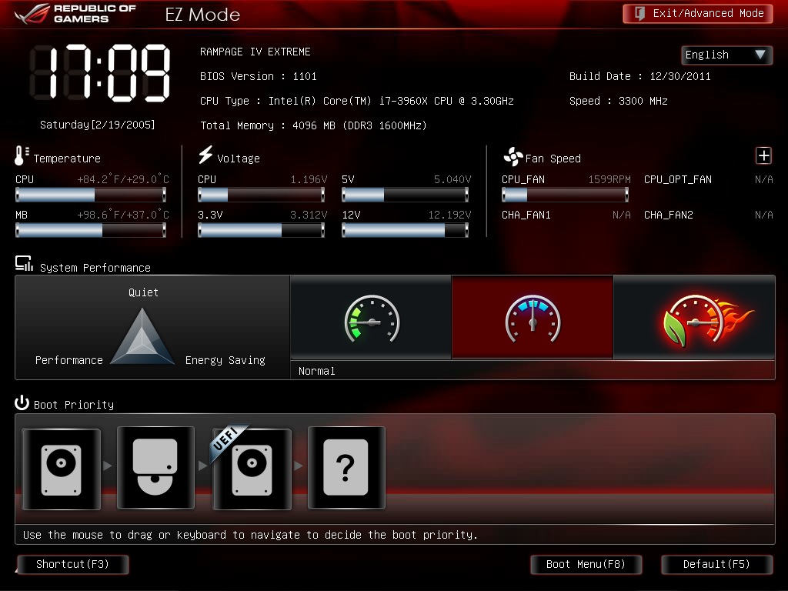The height and width of the screenshot is (591, 788).
Task: Click the 1599RPM CPU_FAN reading
Action: (609, 179)
